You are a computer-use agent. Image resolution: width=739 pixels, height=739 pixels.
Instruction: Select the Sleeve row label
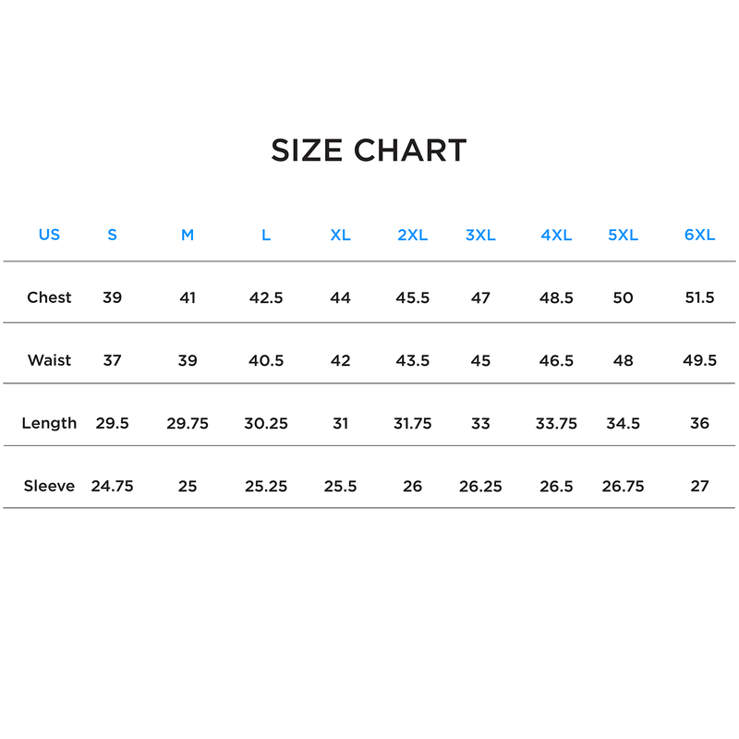[x=49, y=486]
